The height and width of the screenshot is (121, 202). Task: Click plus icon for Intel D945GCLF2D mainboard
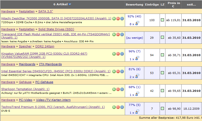coord(114,71)
